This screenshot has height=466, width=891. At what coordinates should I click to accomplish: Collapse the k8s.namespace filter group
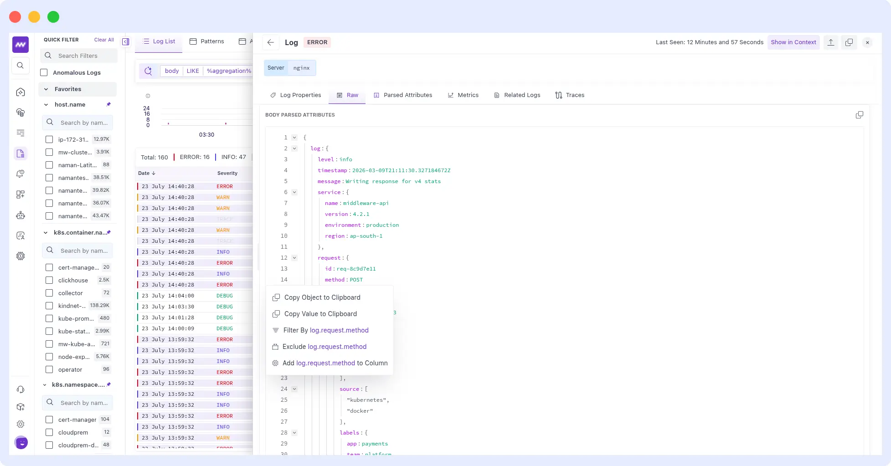tap(45, 385)
